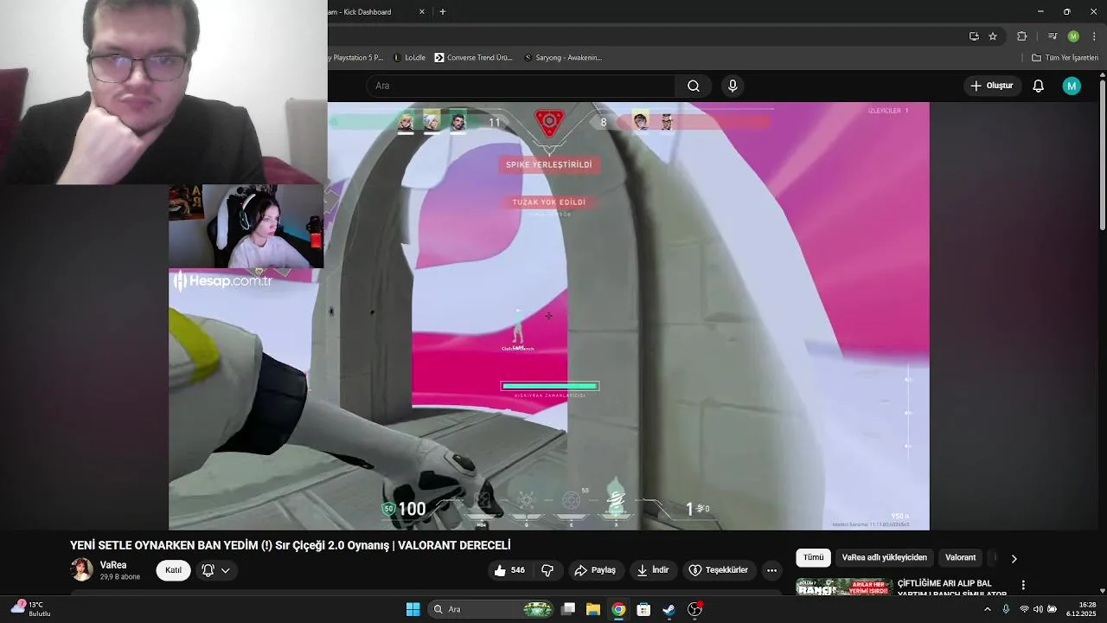Open Tüm Yer İşaretleri bookmarks folder
The width and height of the screenshot is (1107, 623).
pyautogui.click(x=1065, y=58)
